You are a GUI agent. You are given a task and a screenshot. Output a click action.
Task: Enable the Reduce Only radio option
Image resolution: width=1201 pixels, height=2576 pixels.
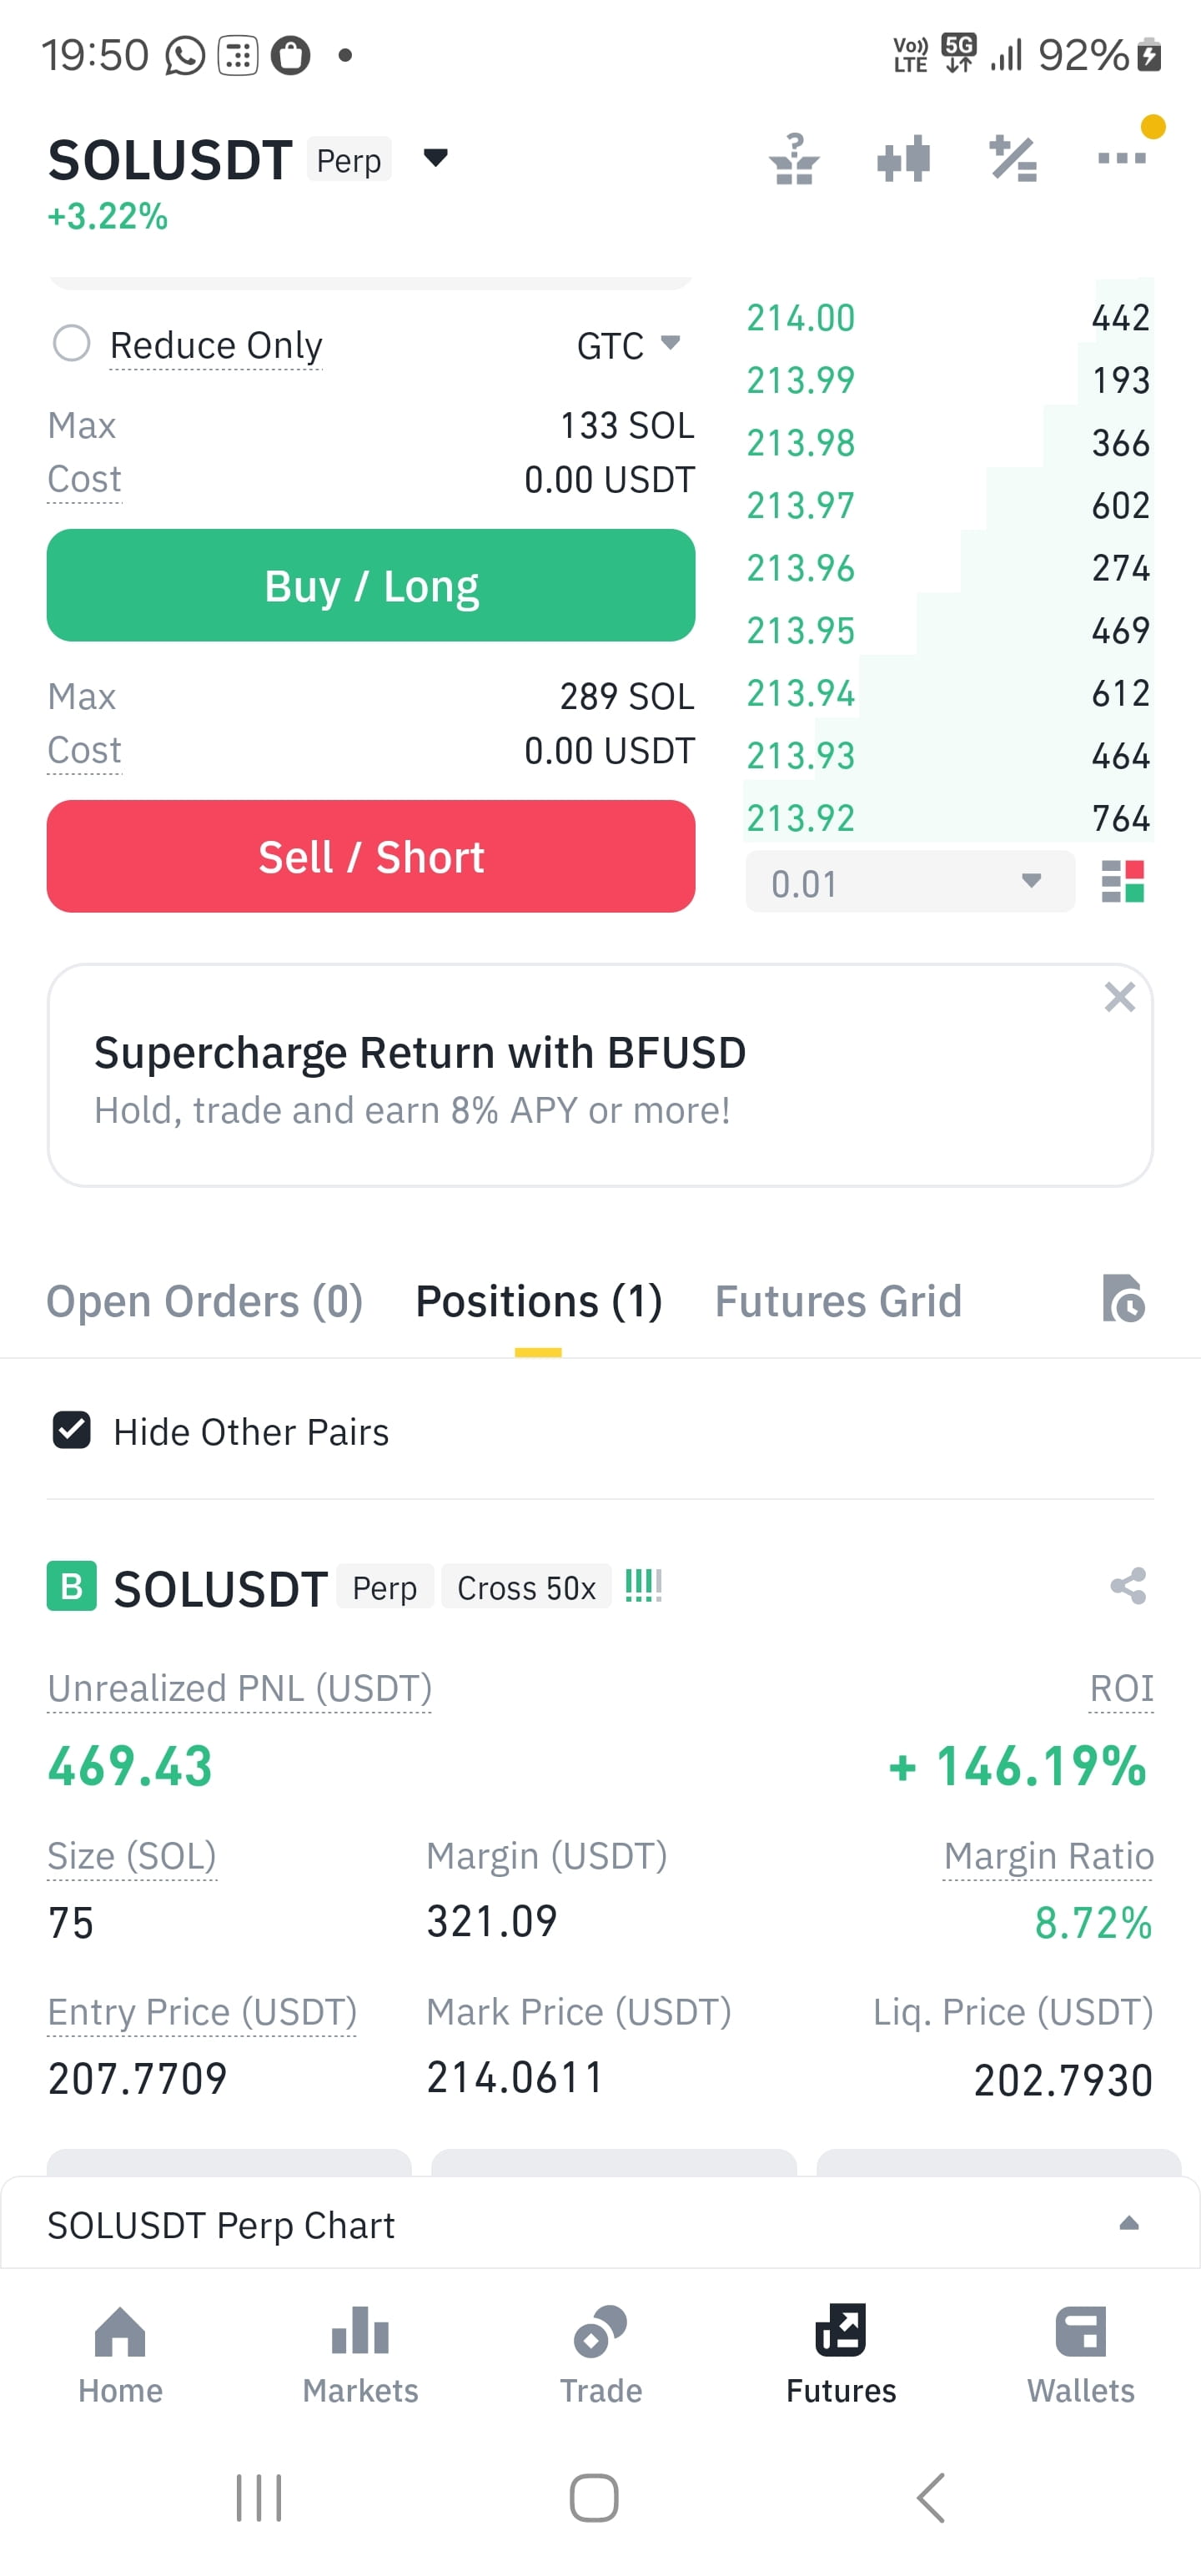(71, 344)
